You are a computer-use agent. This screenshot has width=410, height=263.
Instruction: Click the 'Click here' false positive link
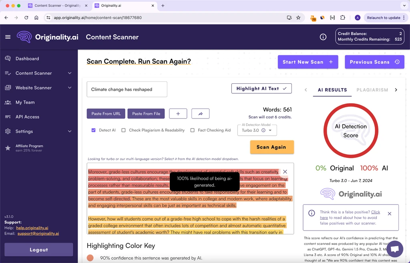[376, 212]
